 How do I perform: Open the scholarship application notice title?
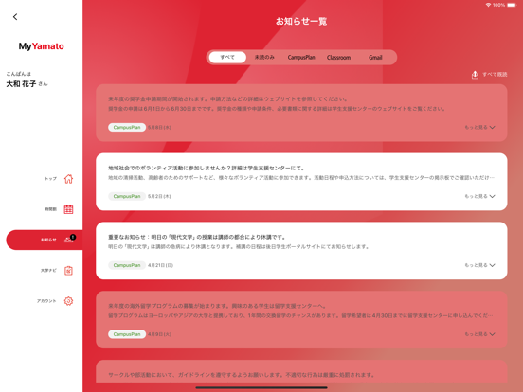(228, 99)
